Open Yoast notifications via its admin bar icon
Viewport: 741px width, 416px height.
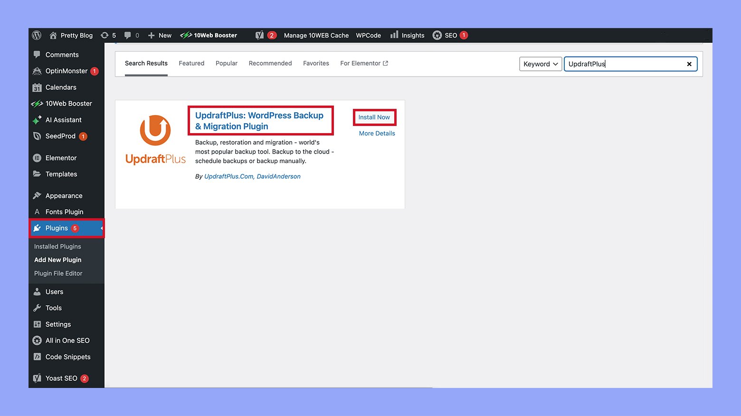pyautogui.click(x=259, y=35)
